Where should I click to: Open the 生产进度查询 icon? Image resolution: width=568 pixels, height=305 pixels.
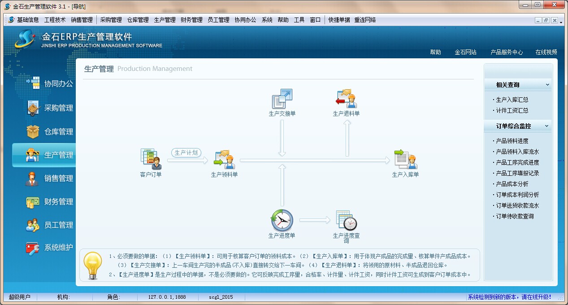point(346,221)
